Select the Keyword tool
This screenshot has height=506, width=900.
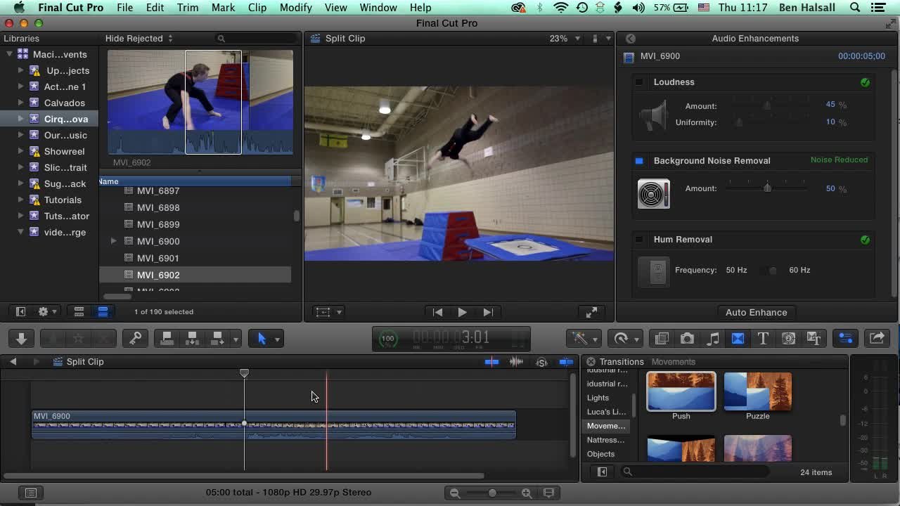135,338
